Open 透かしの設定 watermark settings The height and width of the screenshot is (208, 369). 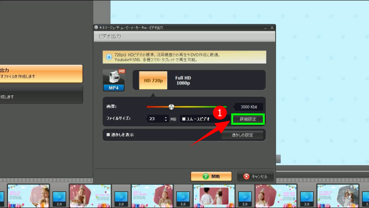tap(242, 135)
